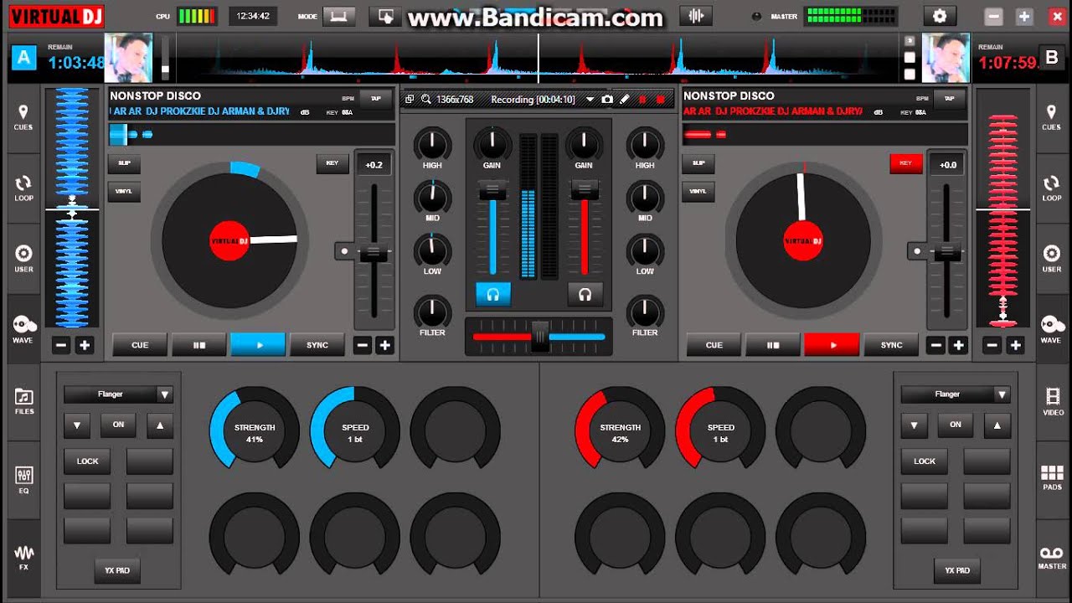Pause the left deck

199,345
